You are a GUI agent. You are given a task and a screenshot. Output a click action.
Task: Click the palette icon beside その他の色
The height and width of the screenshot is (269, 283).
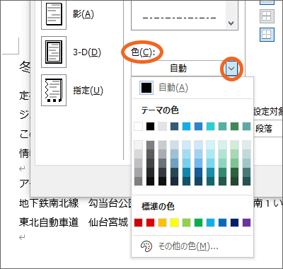146,246
